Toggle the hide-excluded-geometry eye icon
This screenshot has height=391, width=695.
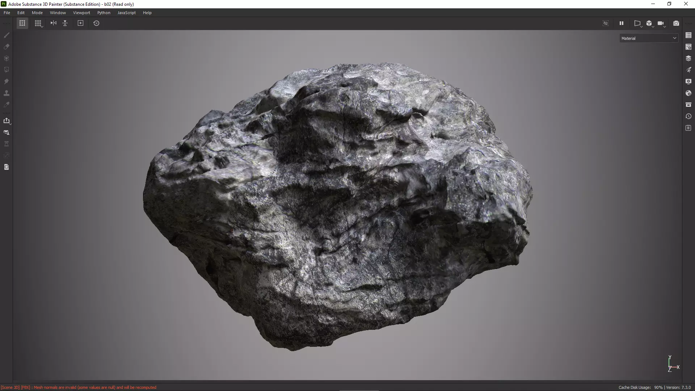click(x=606, y=23)
